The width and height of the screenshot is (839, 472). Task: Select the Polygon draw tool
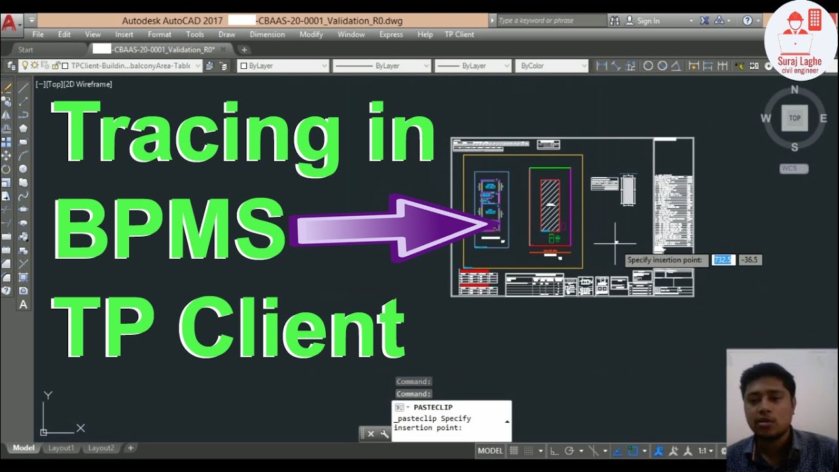tap(23, 128)
